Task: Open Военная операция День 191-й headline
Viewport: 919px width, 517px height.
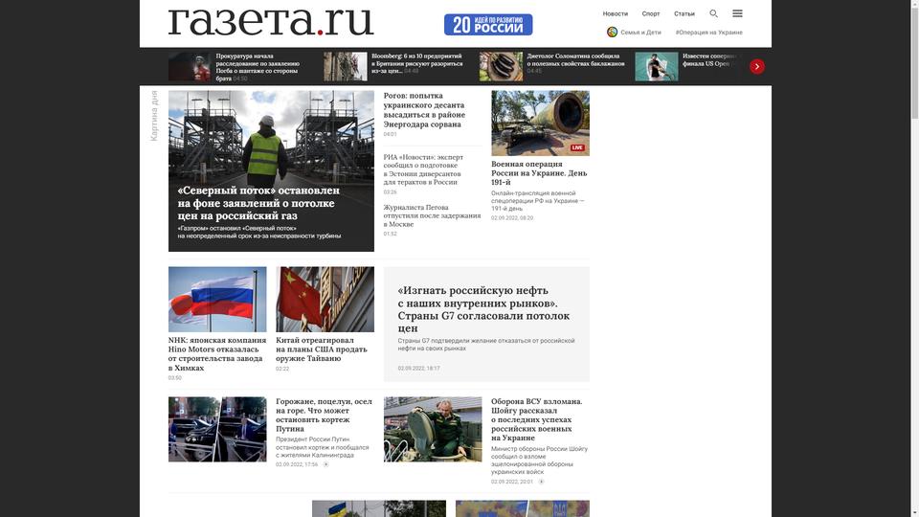Action: coord(539,173)
